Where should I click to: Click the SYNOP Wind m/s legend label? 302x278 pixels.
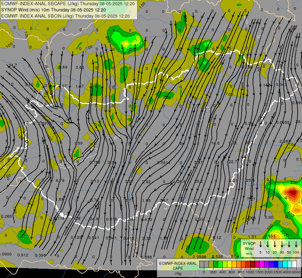(x=249, y=248)
